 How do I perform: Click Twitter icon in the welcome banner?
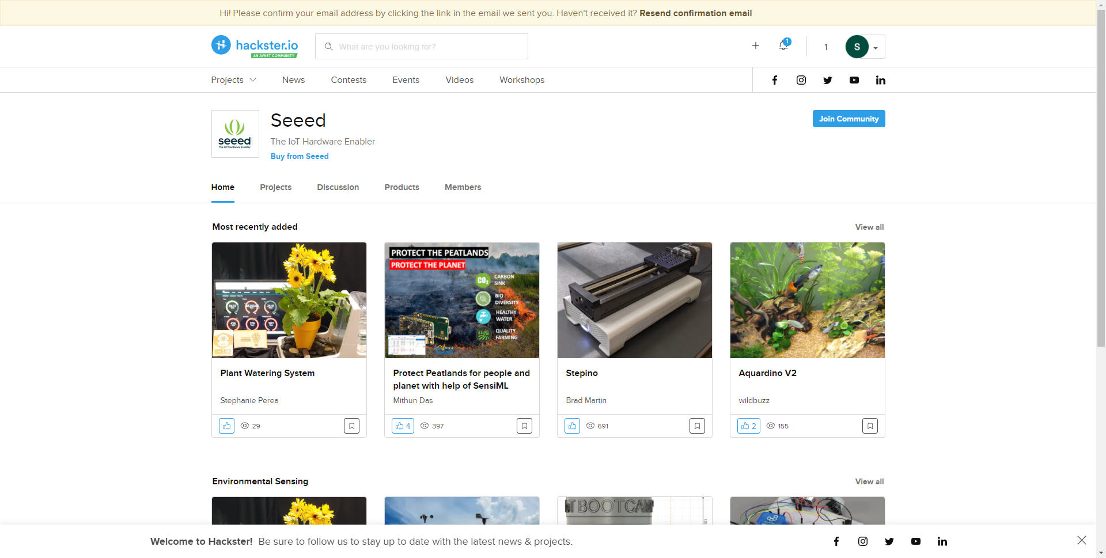coord(889,541)
